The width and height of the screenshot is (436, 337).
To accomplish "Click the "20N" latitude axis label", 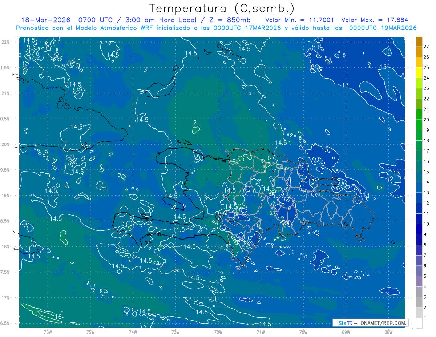I will (x=5, y=144).
